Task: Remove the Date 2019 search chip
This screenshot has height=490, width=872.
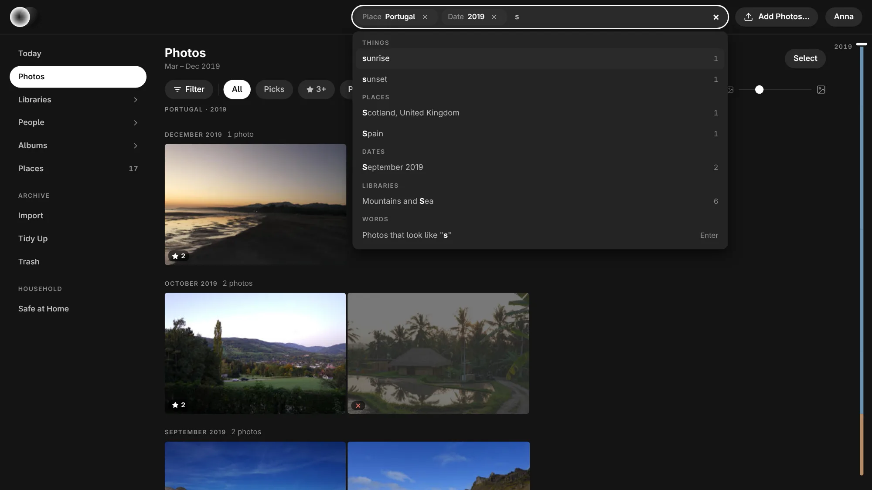Action: 494,17
